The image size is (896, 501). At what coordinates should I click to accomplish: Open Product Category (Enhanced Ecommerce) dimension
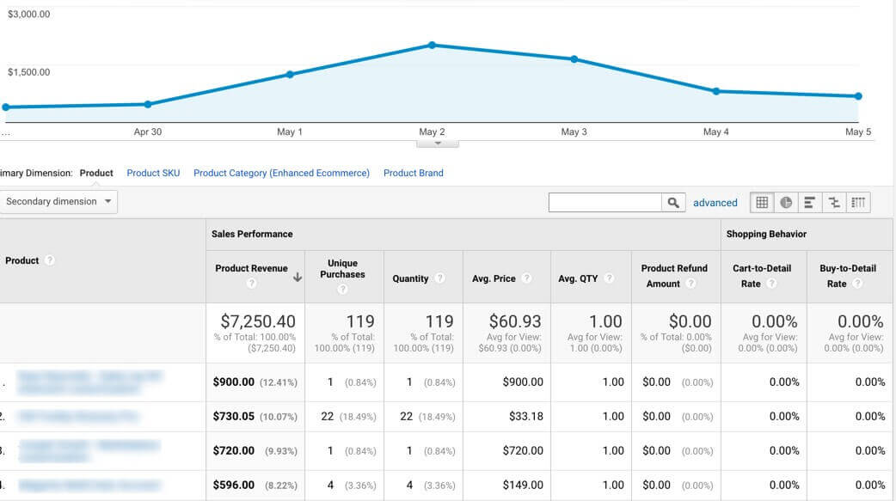click(x=281, y=173)
